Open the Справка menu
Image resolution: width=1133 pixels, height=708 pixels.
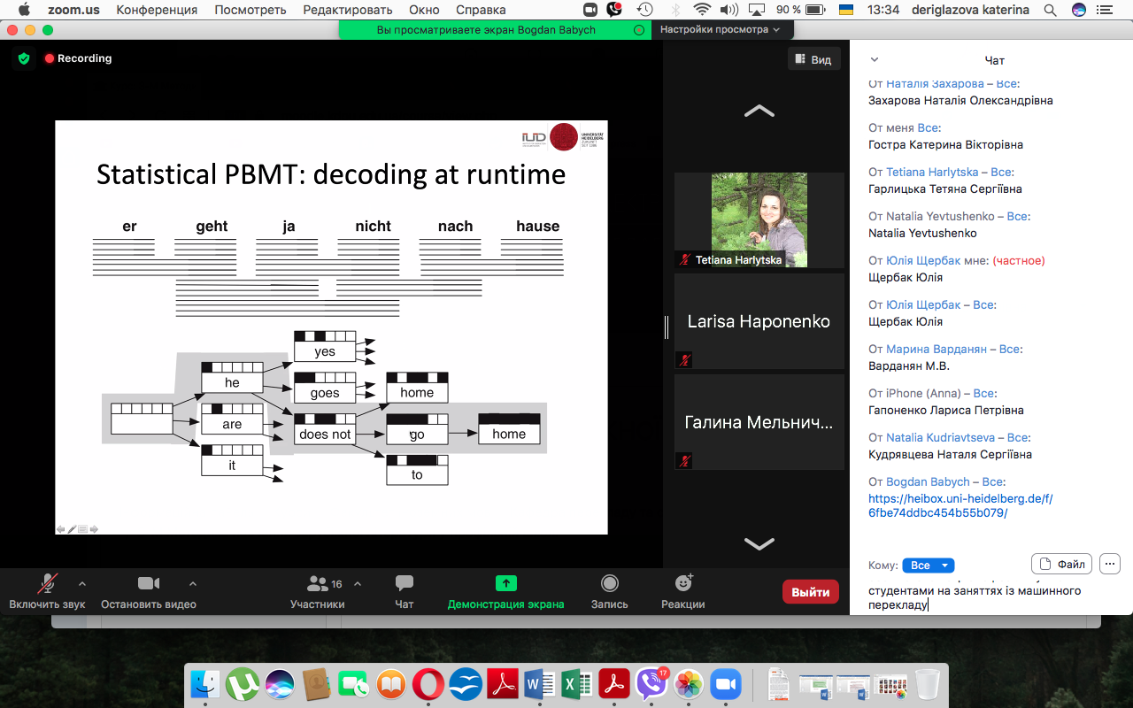point(481,10)
